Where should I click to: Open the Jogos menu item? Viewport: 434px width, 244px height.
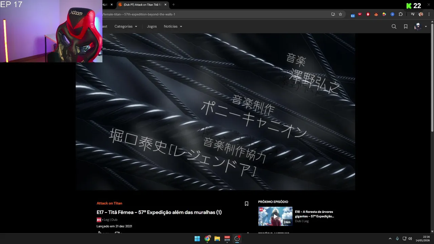click(152, 26)
